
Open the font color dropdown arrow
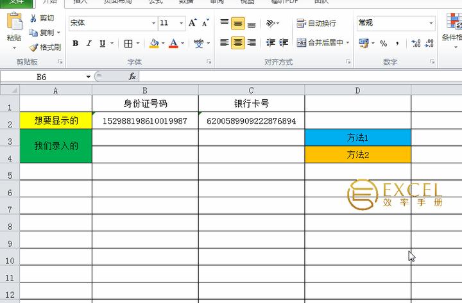183,44
